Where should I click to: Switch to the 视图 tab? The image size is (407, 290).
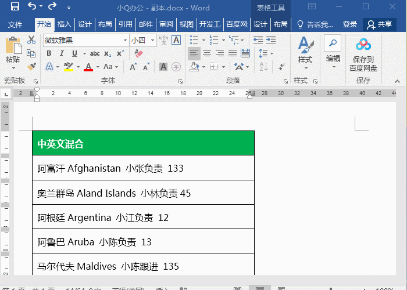(187, 24)
